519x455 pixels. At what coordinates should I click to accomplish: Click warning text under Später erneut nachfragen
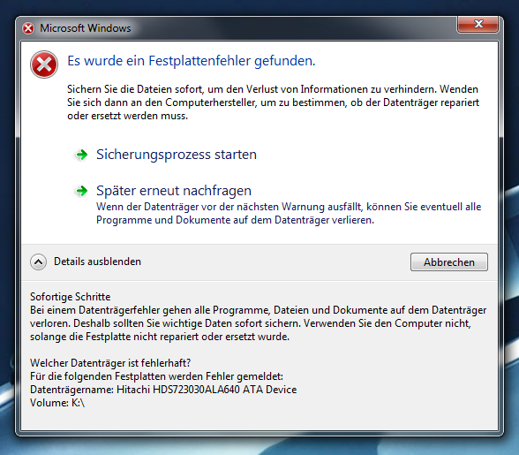(289, 213)
